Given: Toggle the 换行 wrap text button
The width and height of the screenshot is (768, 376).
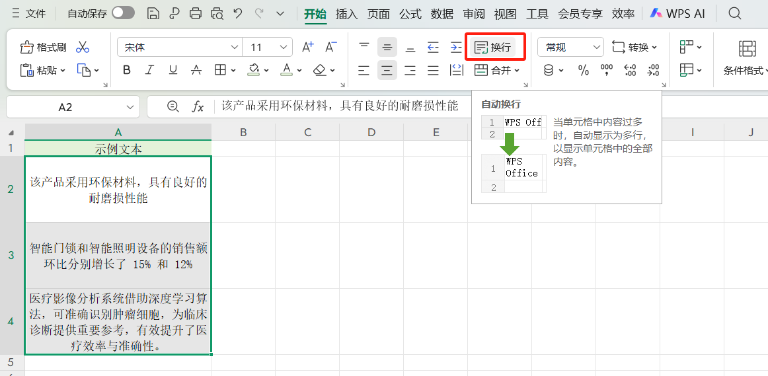Looking at the screenshot, I should click(494, 47).
